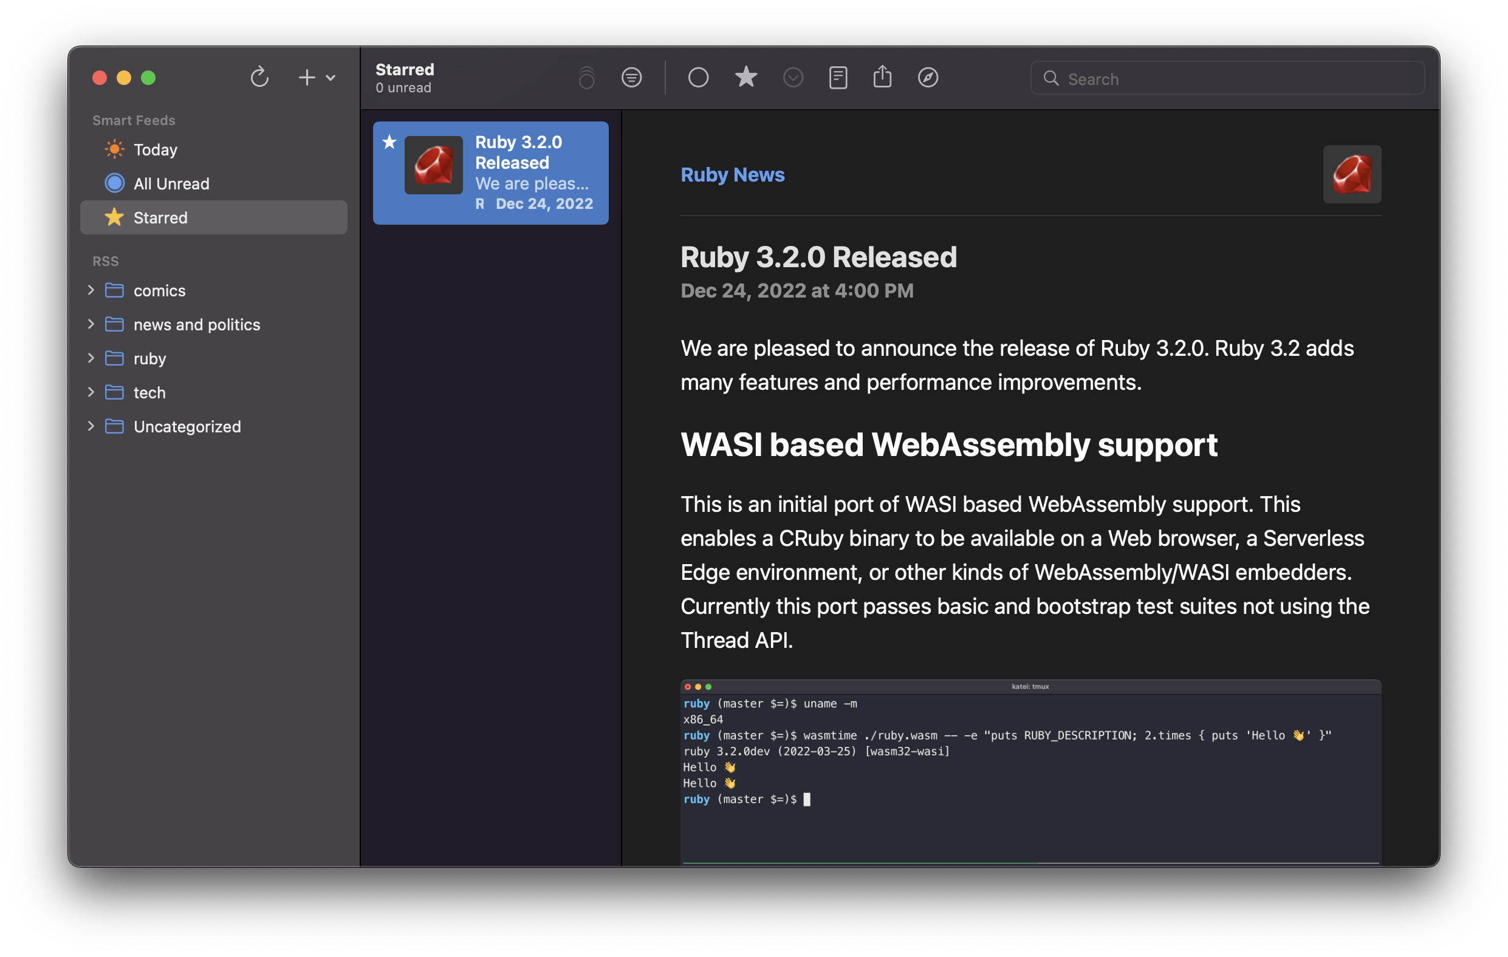Toggle reader view for the article
The image size is (1508, 957).
click(x=838, y=78)
